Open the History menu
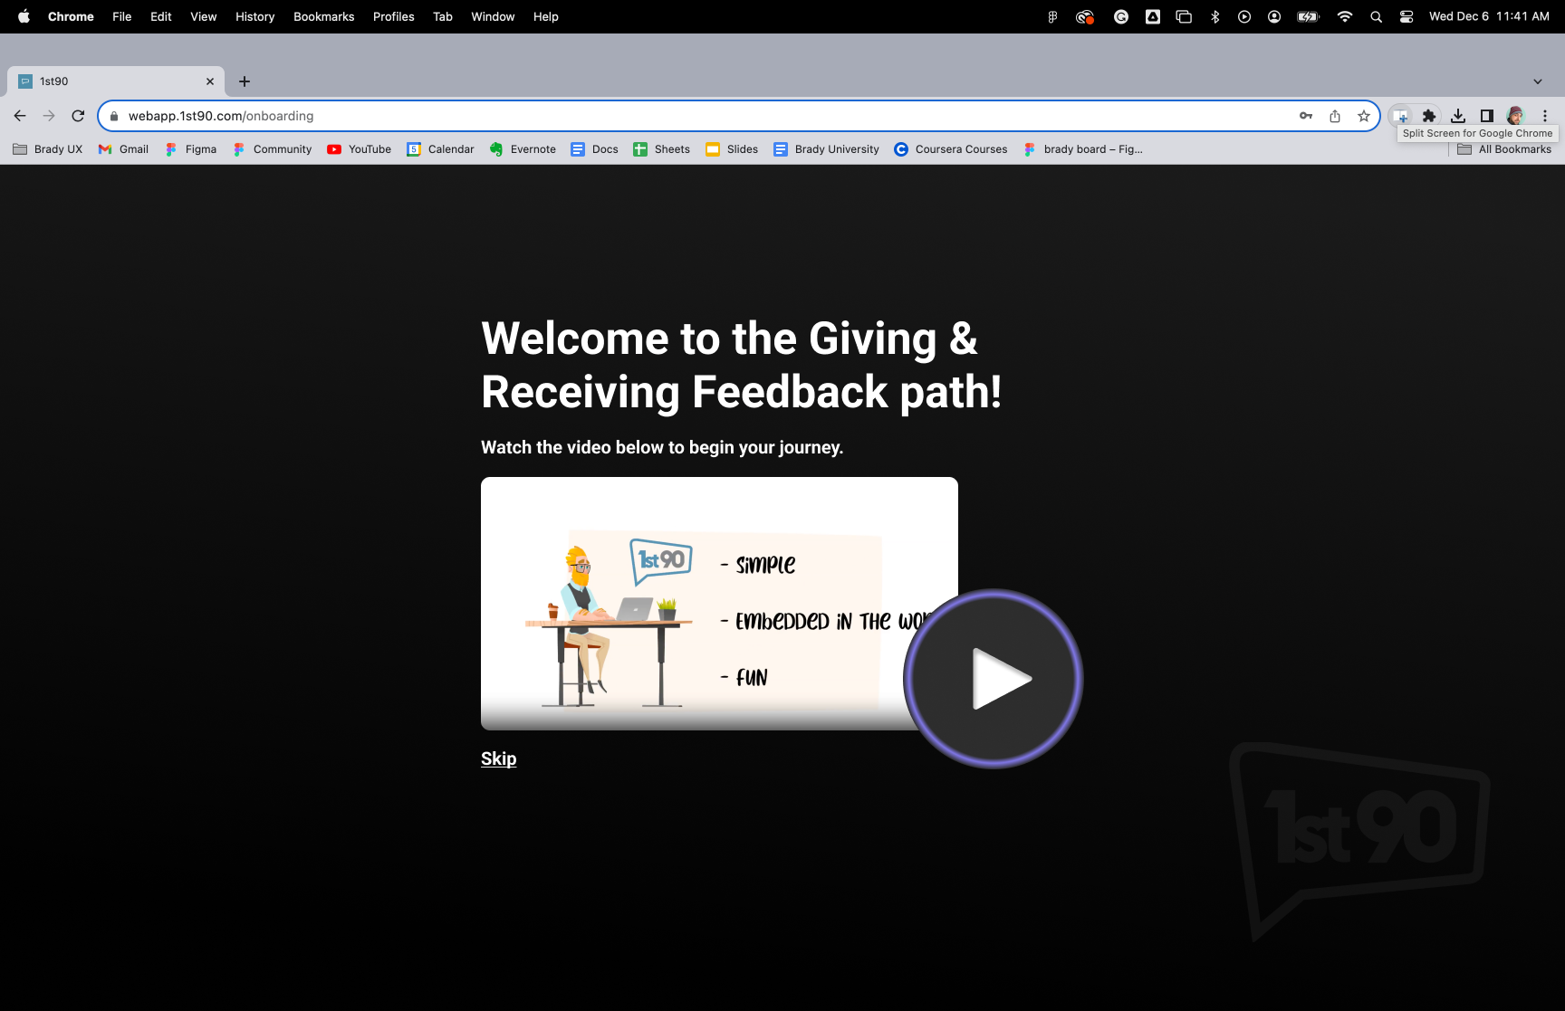1565x1011 pixels. tap(255, 16)
